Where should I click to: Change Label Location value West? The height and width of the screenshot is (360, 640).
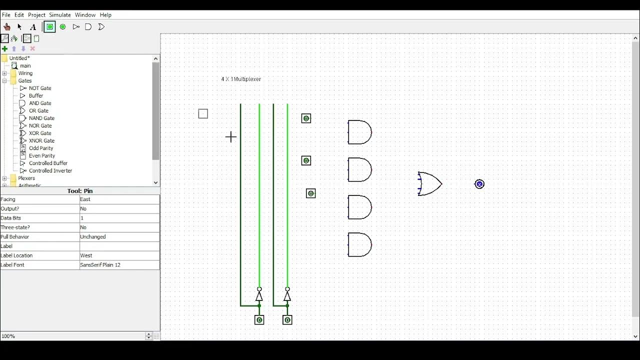pos(119,255)
